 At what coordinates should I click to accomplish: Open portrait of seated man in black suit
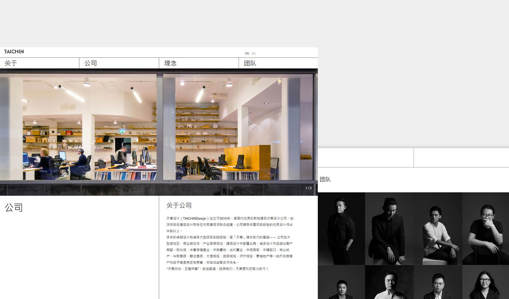389,228
